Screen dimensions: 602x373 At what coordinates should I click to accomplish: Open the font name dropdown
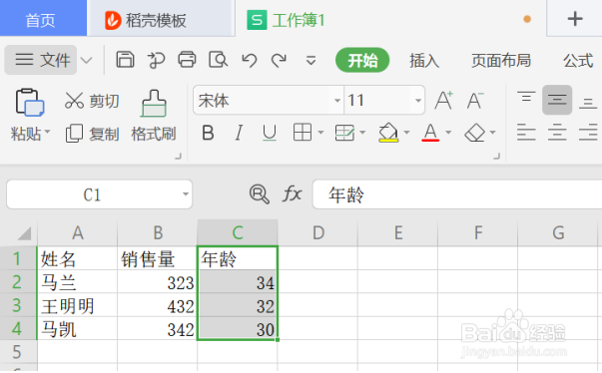coord(337,101)
